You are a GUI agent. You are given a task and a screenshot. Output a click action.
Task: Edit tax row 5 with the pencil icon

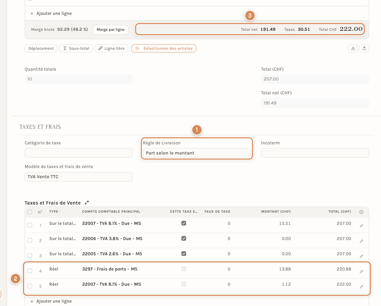[x=361, y=287]
